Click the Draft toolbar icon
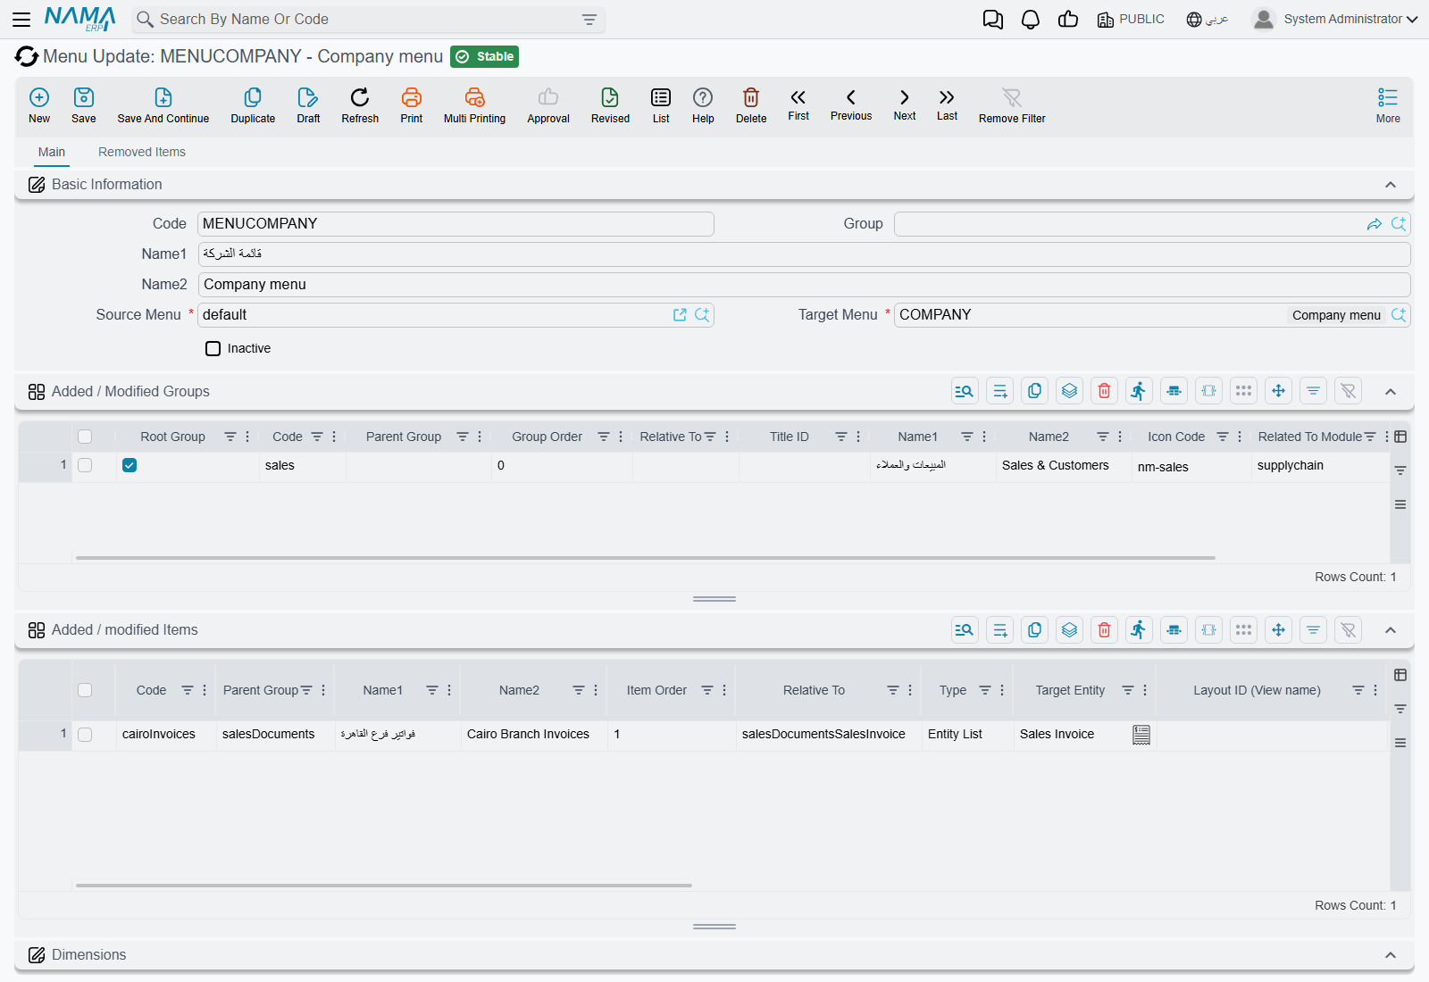The image size is (1429, 982). click(x=308, y=97)
